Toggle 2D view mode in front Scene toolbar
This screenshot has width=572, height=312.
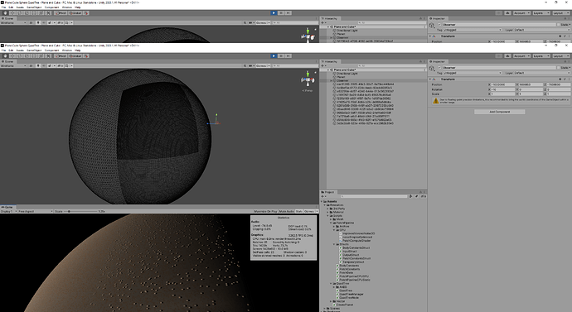tap(31, 66)
